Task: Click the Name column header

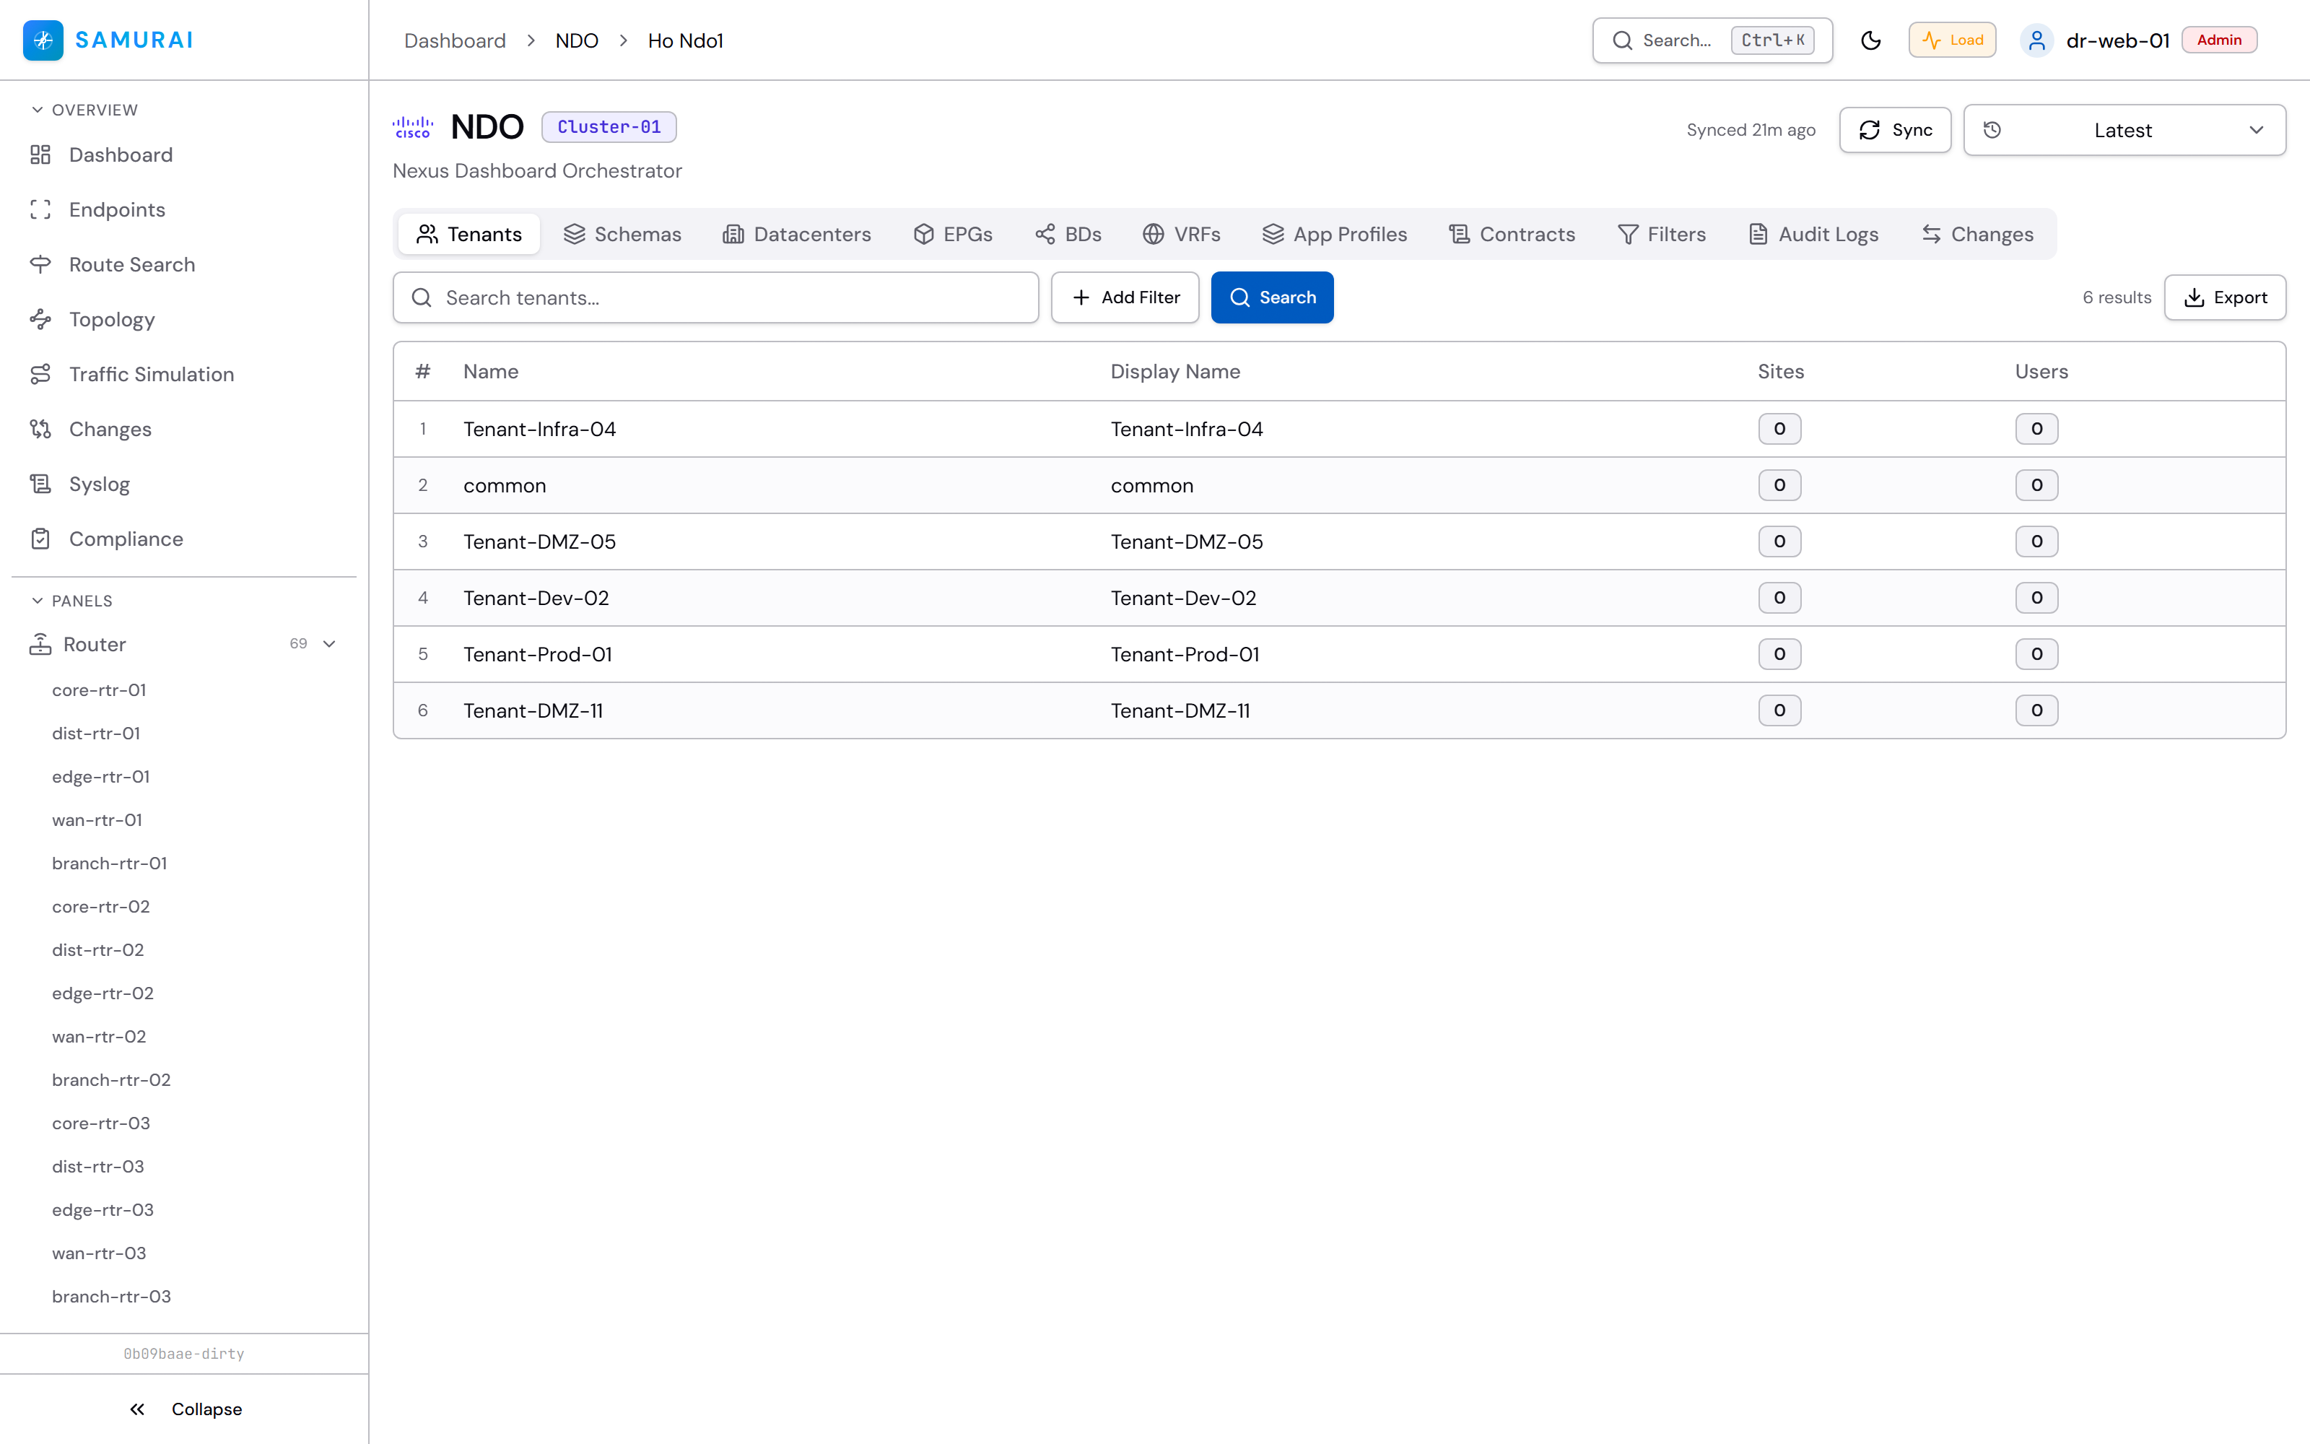Action: tap(491, 372)
